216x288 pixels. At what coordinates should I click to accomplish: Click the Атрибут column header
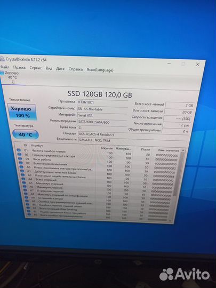tap(37, 146)
